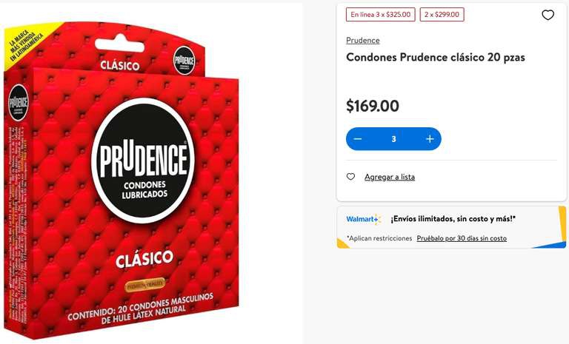Click the small heart beside Agregar a lista
Screen dimensions: 569x344
[350, 177]
